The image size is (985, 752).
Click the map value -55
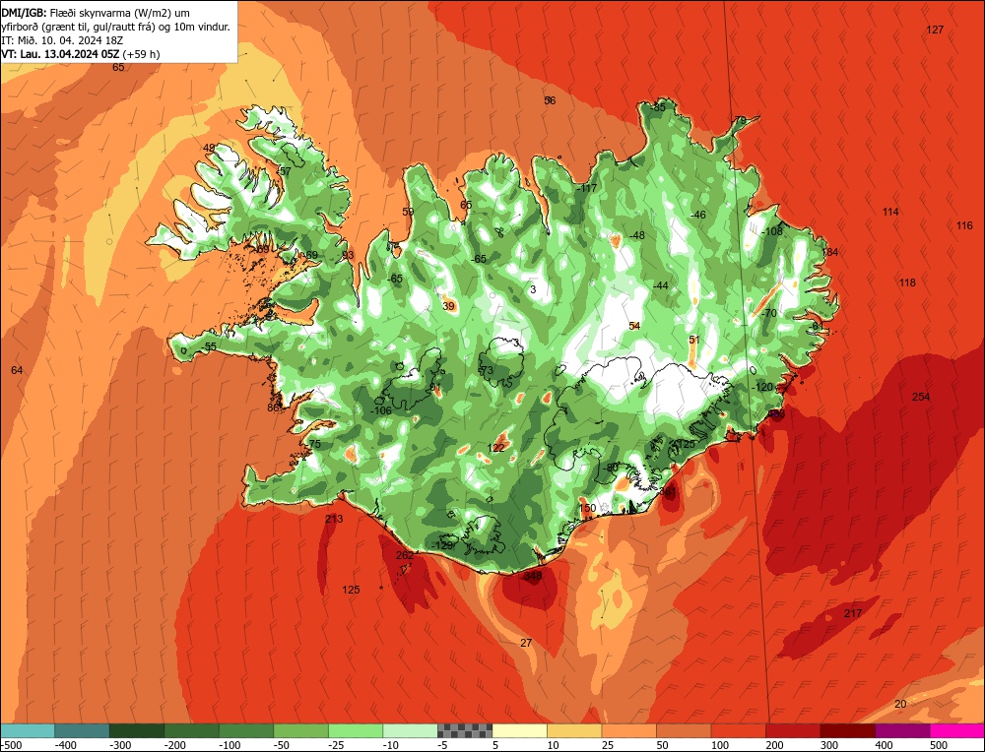[x=208, y=346]
